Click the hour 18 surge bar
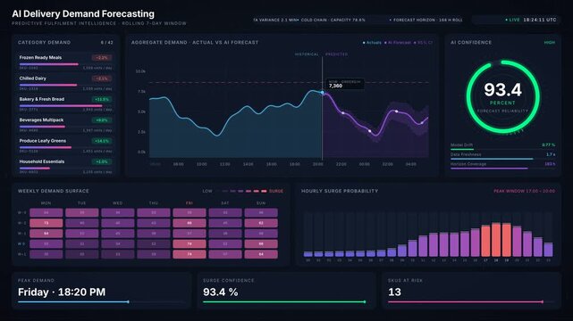The width and height of the screenshot is (573, 321). (x=496, y=239)
